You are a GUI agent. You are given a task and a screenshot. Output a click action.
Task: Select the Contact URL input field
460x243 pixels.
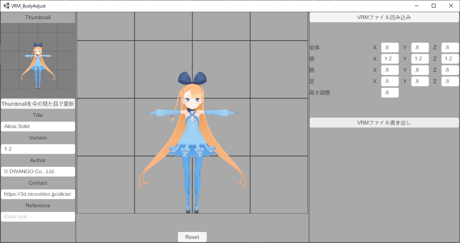coord(38,194)
